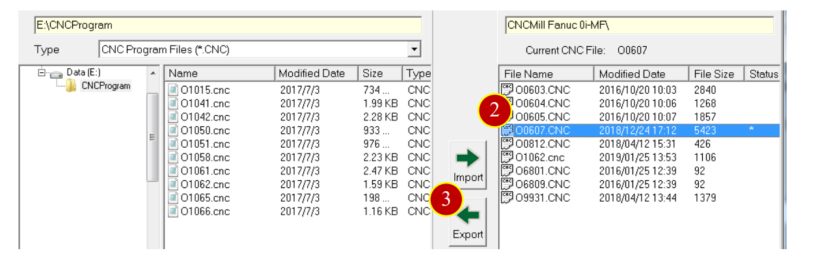Click the O1066.cnc file icon
Image resolution: width=816 pixels, height=268 pixels.
click(173, 211)
